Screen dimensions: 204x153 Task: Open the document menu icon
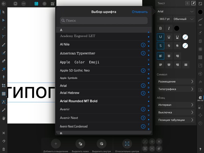point(16,4)
